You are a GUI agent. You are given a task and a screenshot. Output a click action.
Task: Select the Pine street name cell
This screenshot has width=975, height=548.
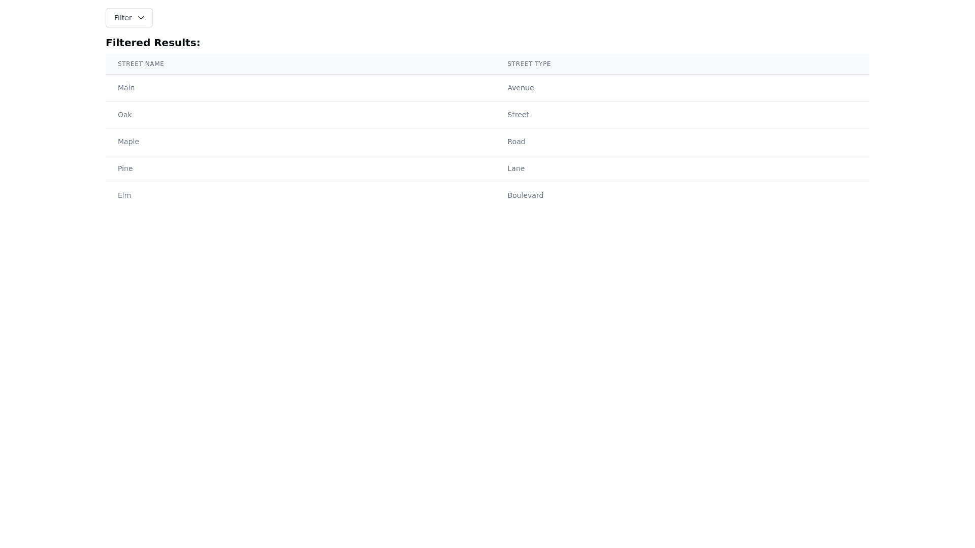tap(300, 168)
